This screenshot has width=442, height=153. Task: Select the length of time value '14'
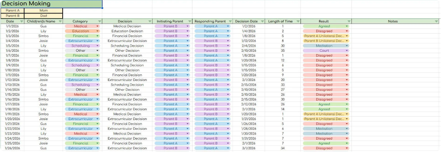click(283, 109)
